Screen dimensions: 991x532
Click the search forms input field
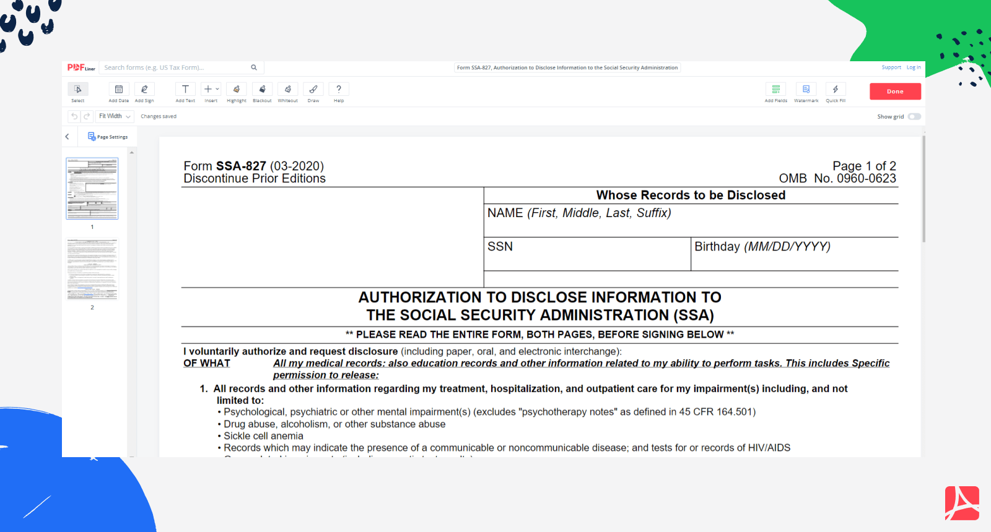[175, 67]
